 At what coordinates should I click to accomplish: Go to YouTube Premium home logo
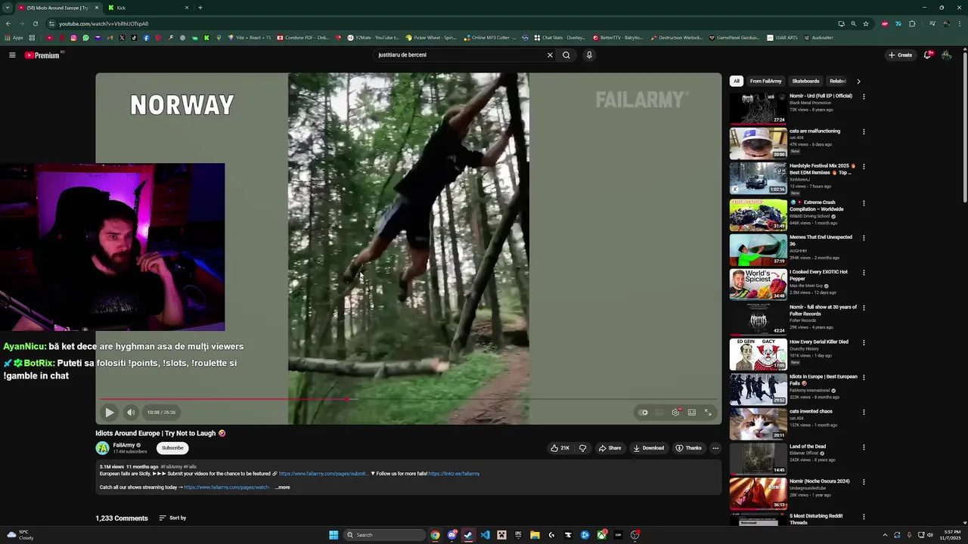click(x=42, y=55)
